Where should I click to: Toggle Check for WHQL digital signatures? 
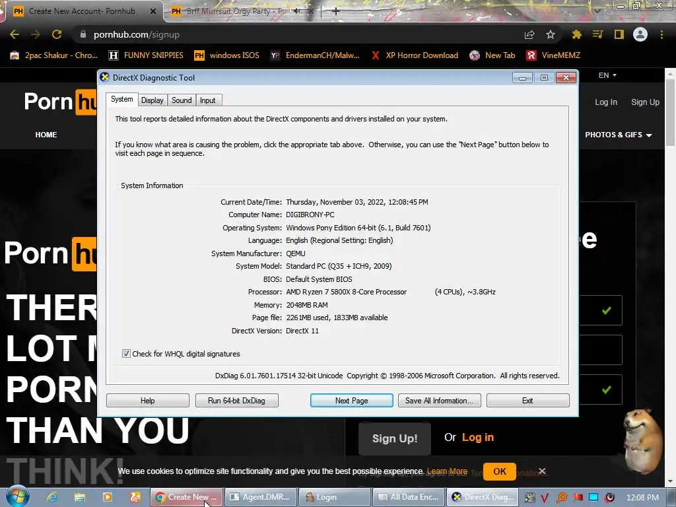click(126, 354)
